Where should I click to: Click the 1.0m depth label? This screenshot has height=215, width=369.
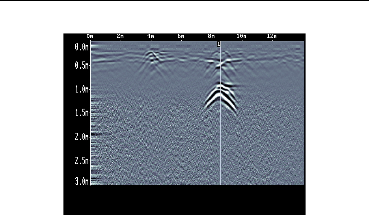click(82, 89)
